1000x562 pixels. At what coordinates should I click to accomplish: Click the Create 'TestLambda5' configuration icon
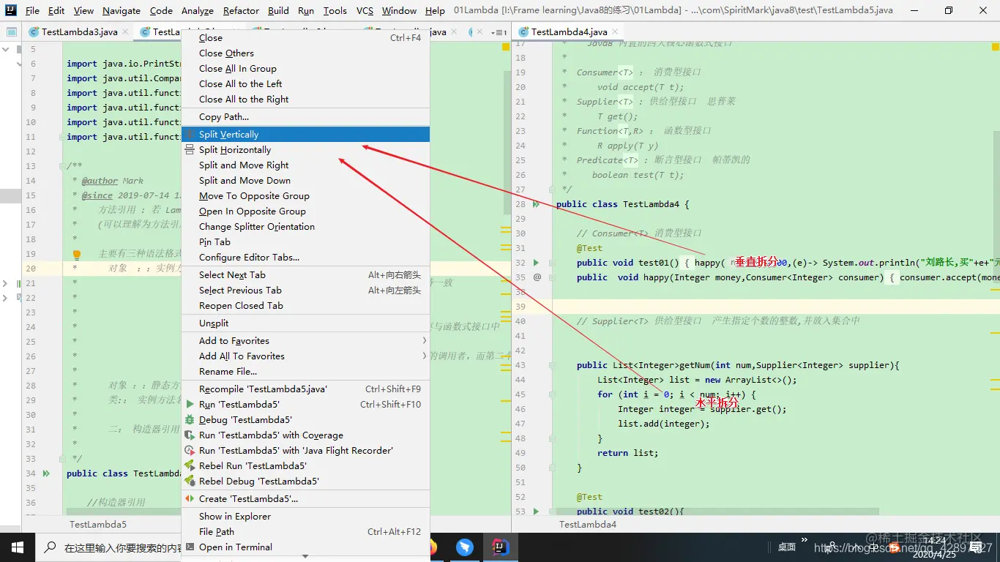point(190,499)
